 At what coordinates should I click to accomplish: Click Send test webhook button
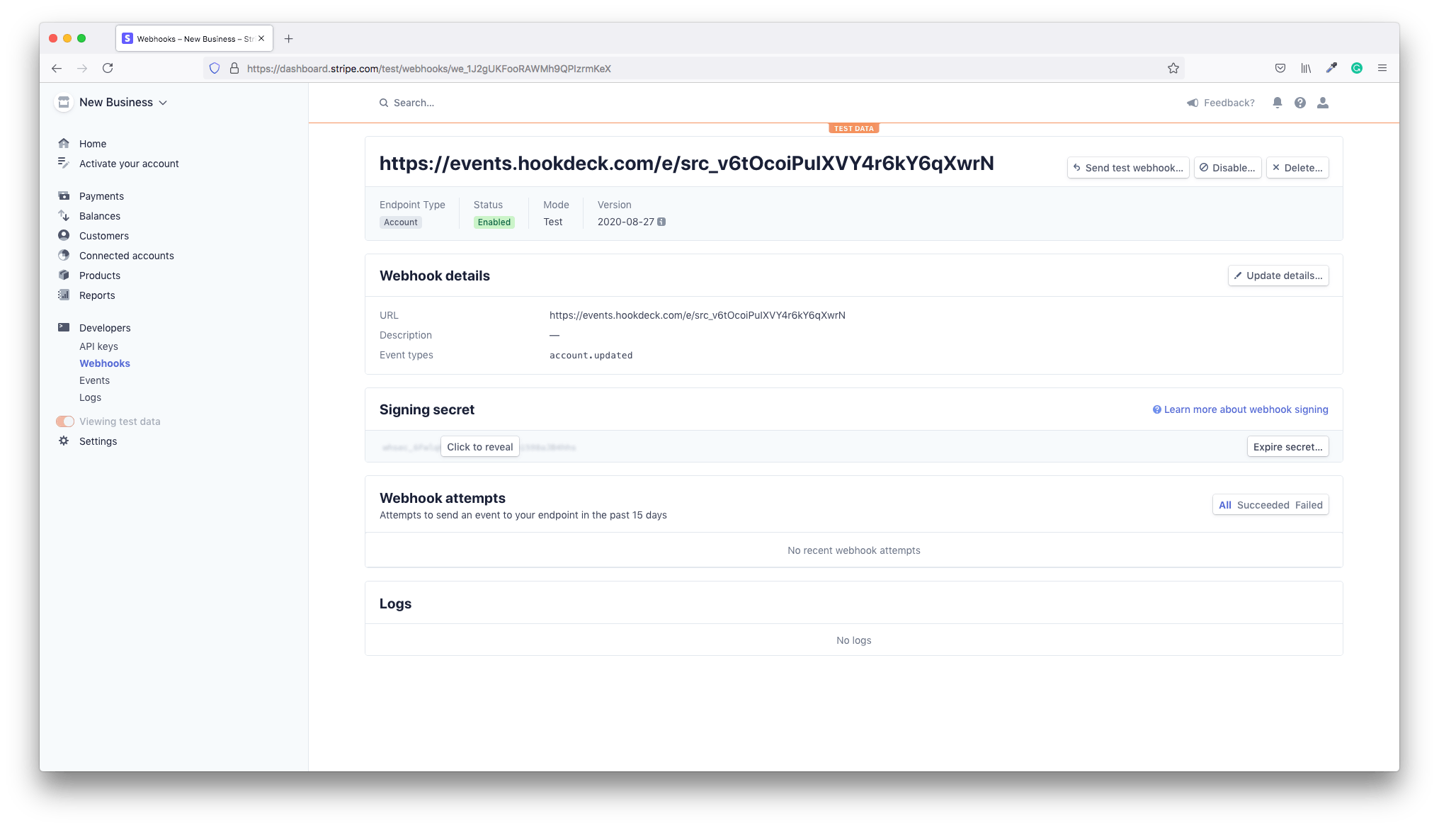coord(1127,168)
